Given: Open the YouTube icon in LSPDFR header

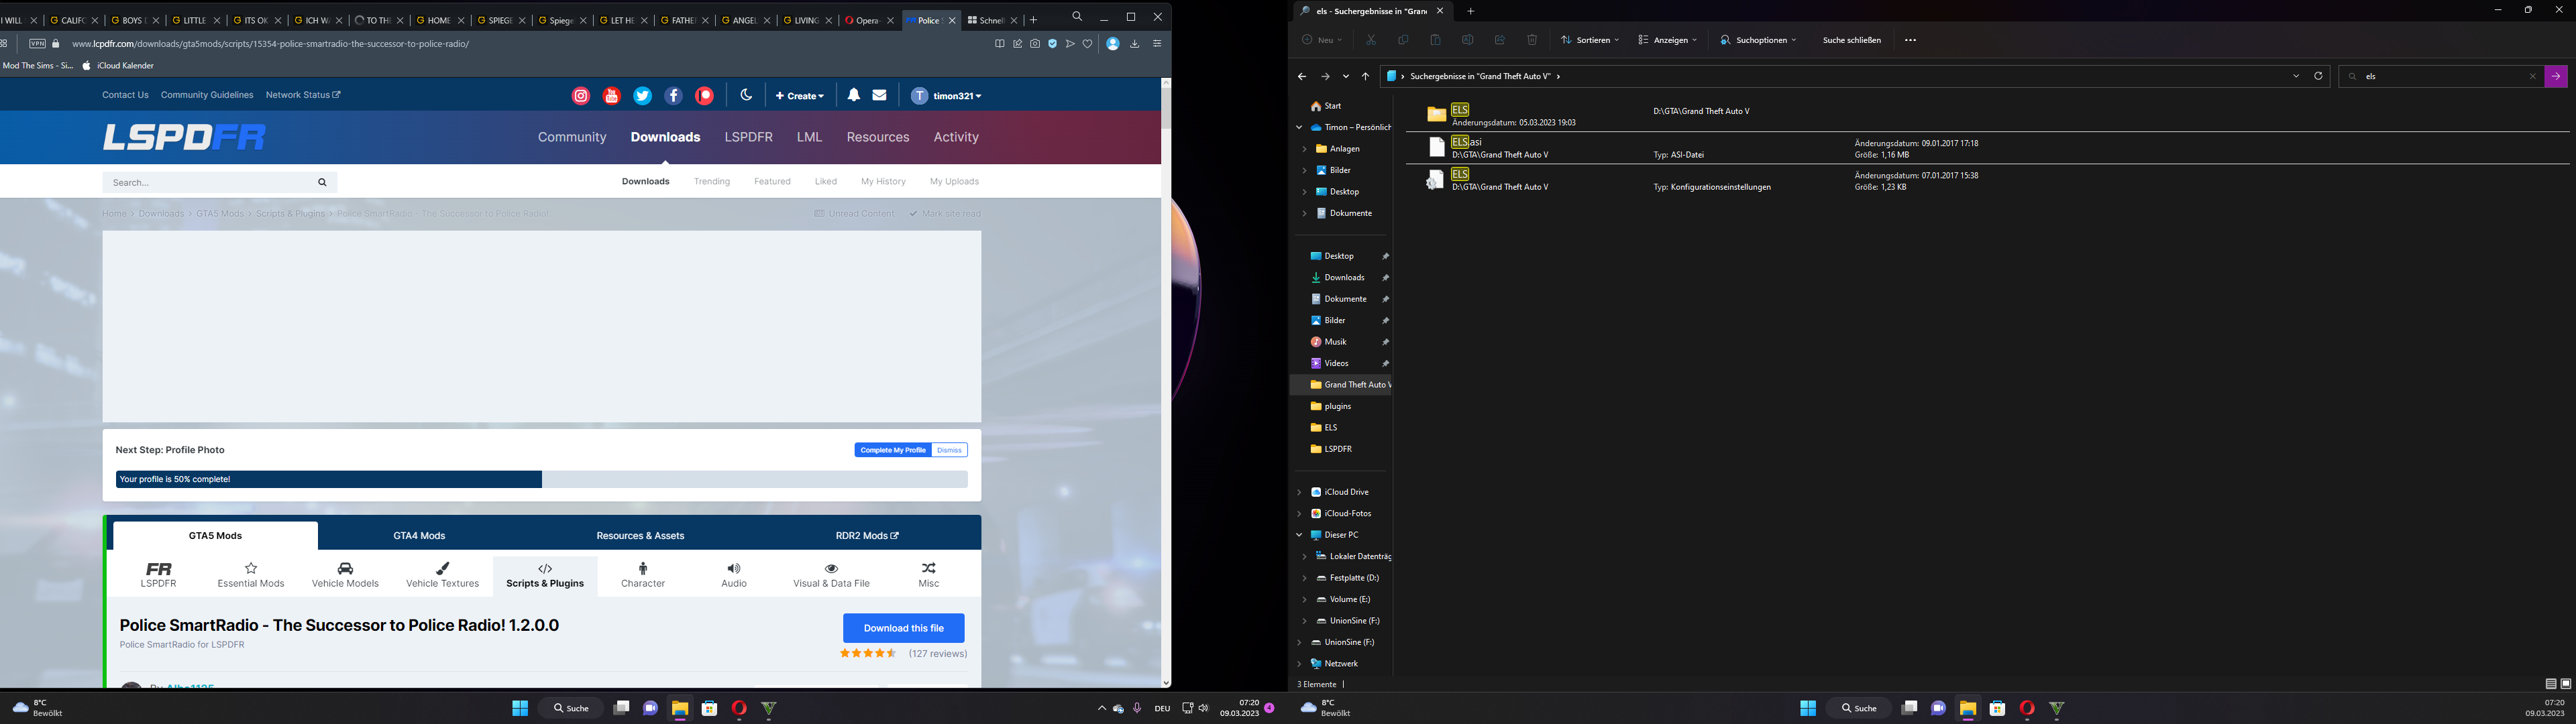Looking at the screenshot, I should 612,96.
